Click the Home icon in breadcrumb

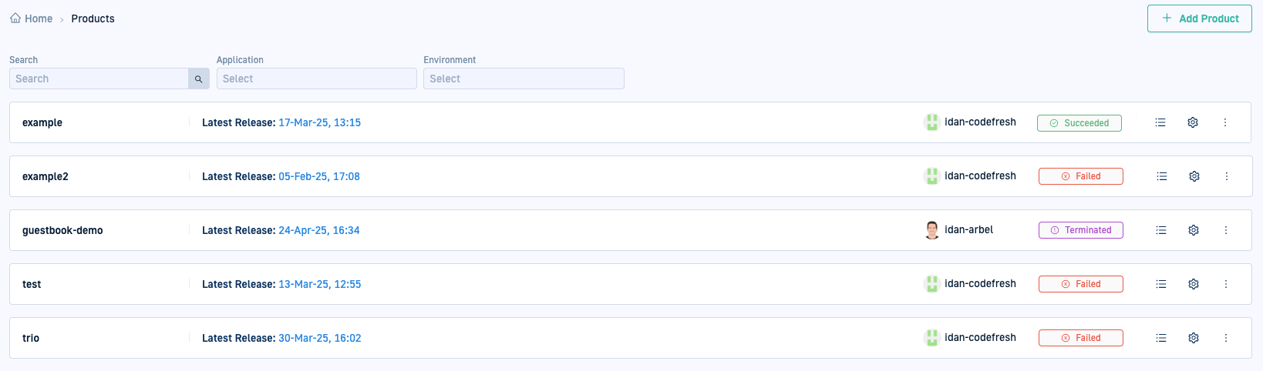15,18
